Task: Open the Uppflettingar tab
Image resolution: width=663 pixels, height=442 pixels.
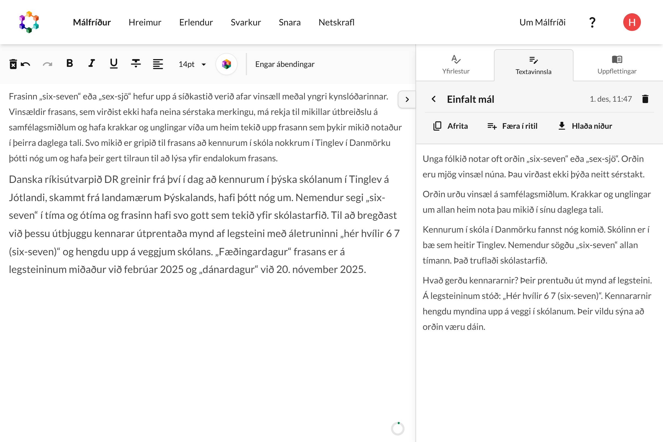Action: tap(617, 65)
